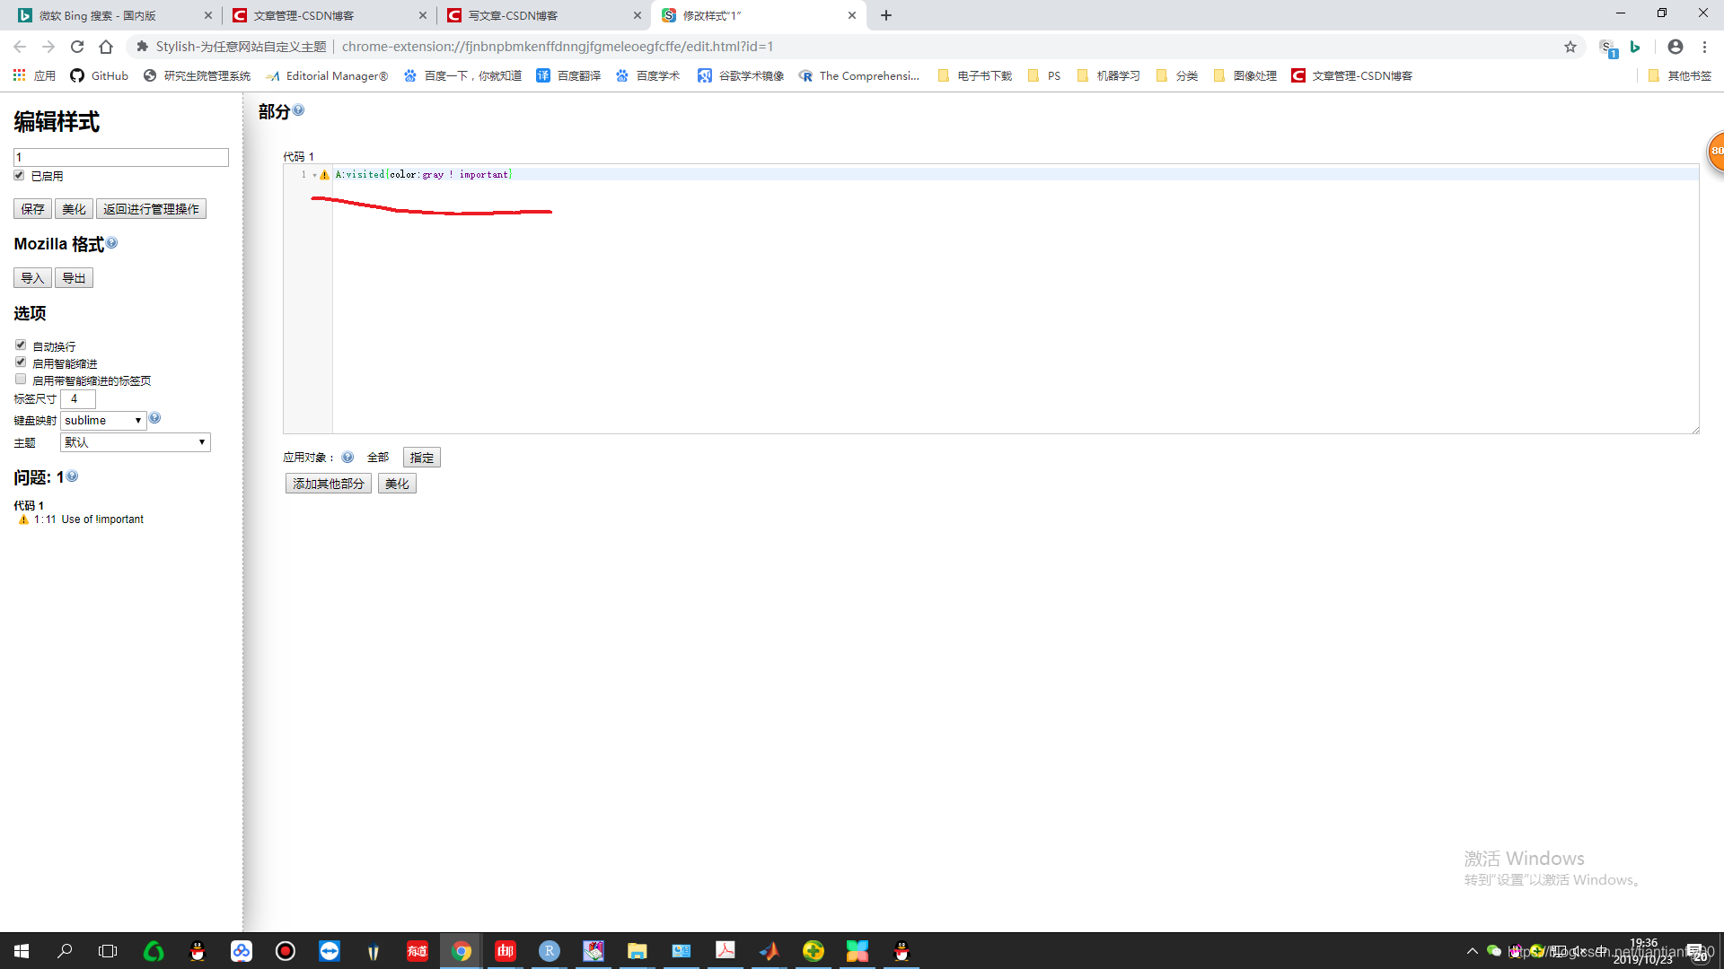This screenshot has height=969, width=1724.
Task: Reload the page with refresh icon
Action: pyautogui.click(x=77, y=47)
